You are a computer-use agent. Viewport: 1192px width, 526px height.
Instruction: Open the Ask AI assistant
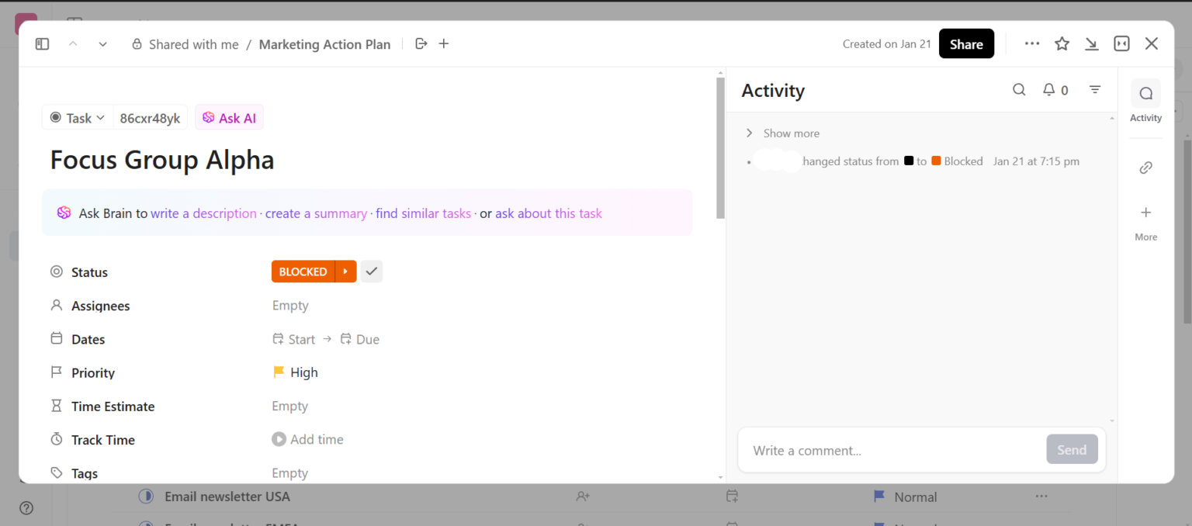pyautogui.click(x=229, y=117)
